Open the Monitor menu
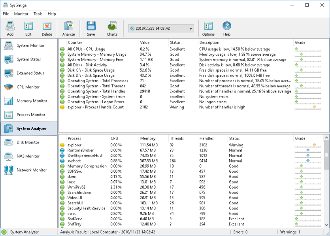This screenshot has width=330, height=236. 21,14
